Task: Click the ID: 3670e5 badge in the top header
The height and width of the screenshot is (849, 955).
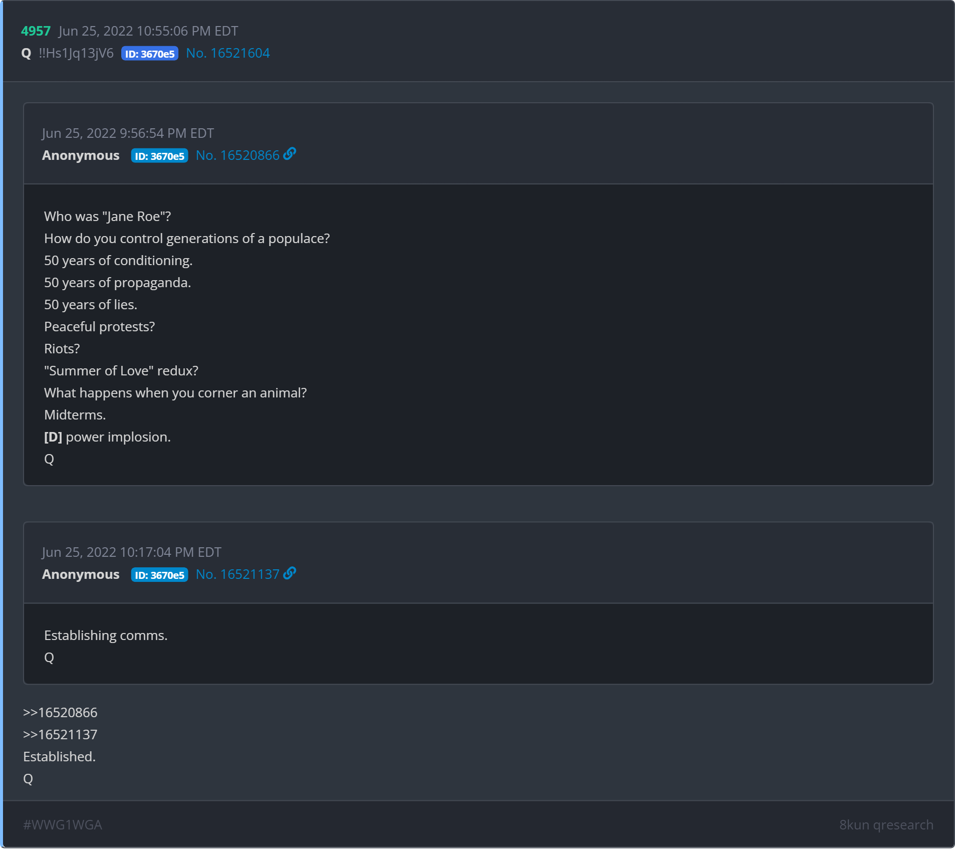Action: pos(150,54)
